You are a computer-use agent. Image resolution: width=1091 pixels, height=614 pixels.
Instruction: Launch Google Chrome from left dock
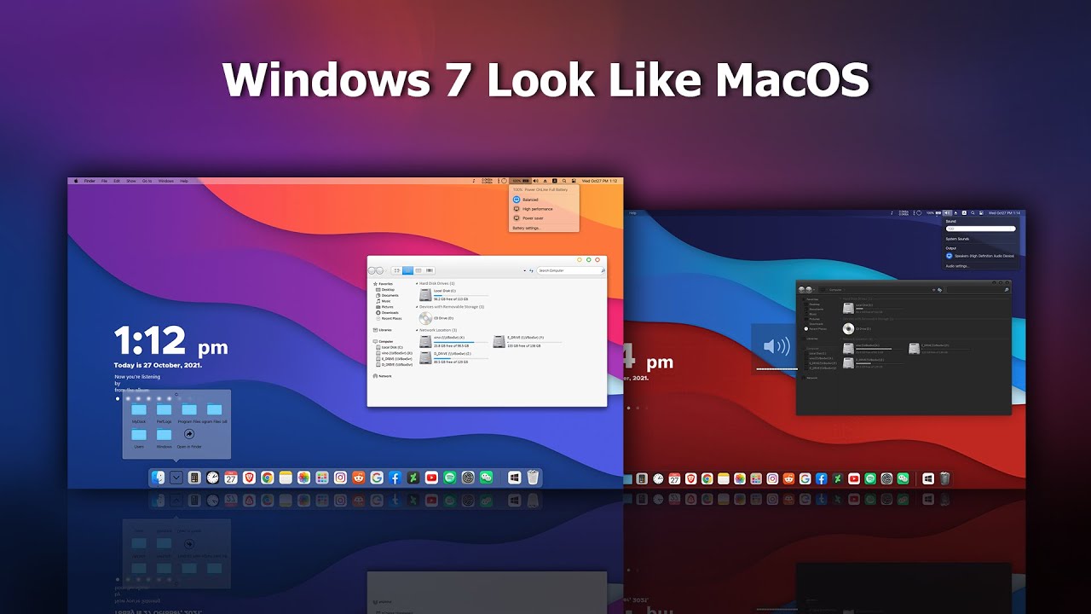pyautogui.click(x=267, y=478)
